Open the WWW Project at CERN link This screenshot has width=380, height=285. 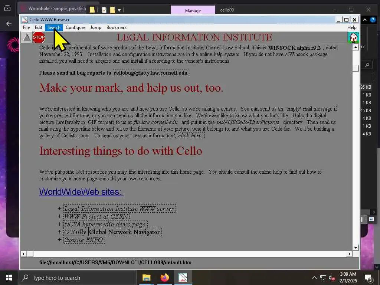(x=96, y=216)
